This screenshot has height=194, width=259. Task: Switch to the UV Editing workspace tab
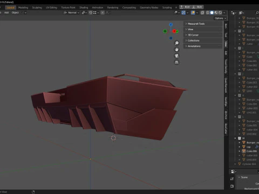coord(51,8)
